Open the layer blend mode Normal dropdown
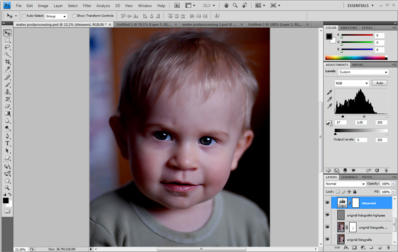398x252 pixels. (345, 184)
